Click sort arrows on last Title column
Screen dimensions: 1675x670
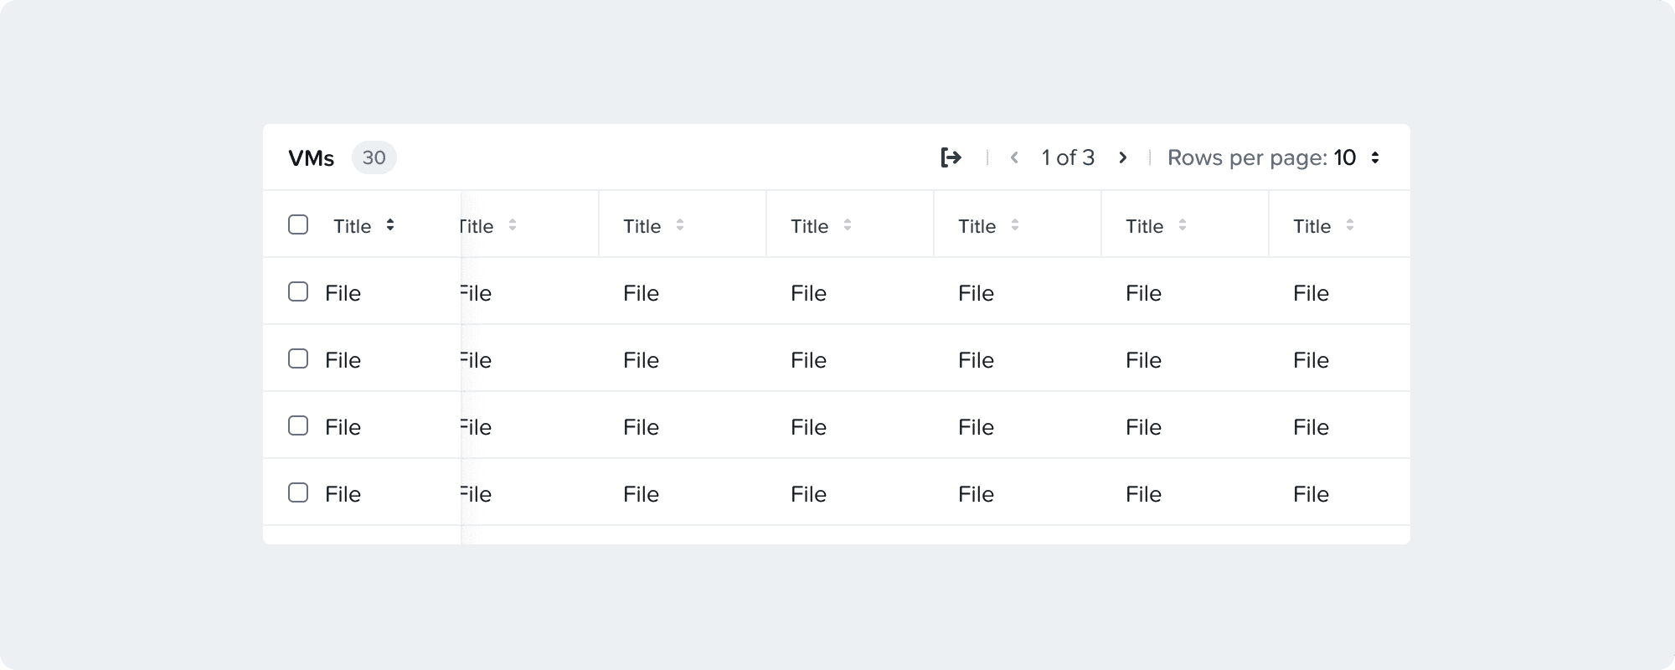coord(1350,225)
